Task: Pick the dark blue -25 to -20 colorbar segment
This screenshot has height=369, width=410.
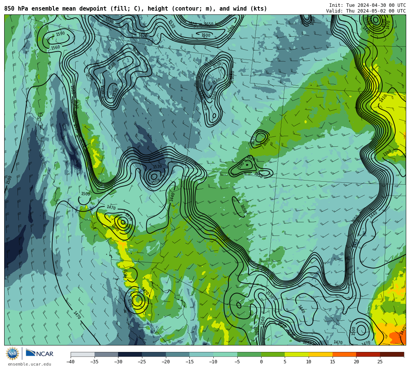Action: pyautogui.click(x=154, y=354)
